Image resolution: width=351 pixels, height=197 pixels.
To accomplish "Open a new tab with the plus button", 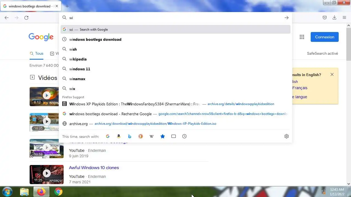I will coord(67,6).
